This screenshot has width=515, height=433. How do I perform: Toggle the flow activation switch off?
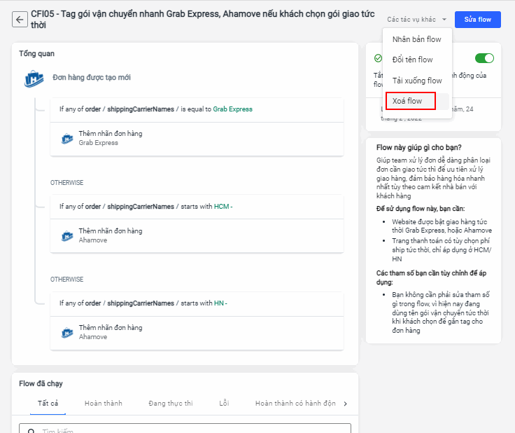click(484, 59)
